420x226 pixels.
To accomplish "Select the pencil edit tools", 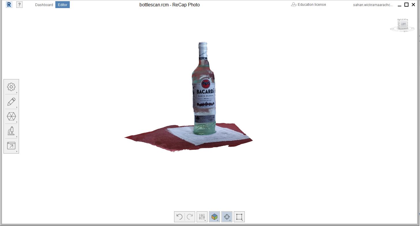I will 11,102.
